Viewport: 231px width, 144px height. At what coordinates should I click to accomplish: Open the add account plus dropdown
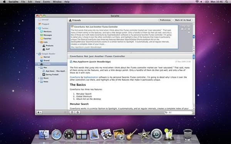click(x=40, y=113)
